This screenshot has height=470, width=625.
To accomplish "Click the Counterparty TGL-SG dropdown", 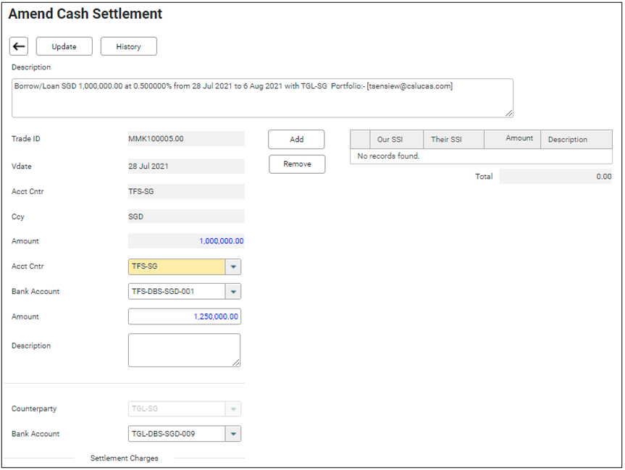I will [185, 409].
